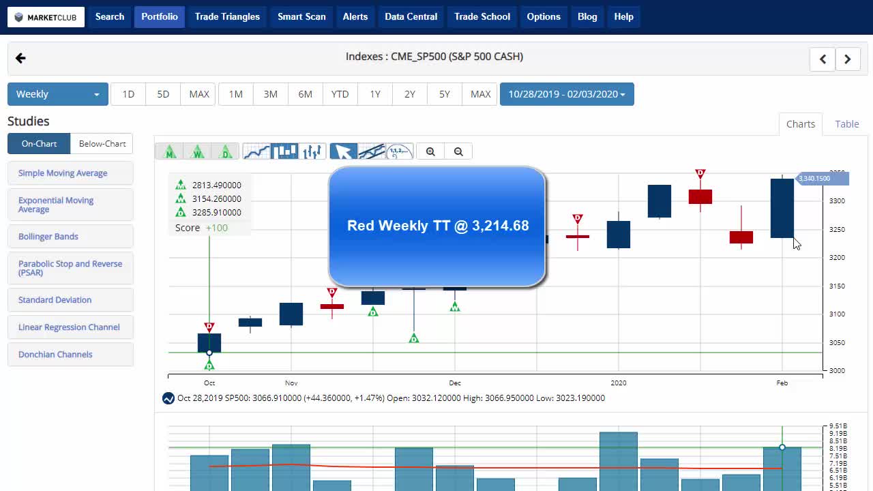Screen dimensions: 873x491
Task: Set the range to 5Y
Action: [445, 94]
